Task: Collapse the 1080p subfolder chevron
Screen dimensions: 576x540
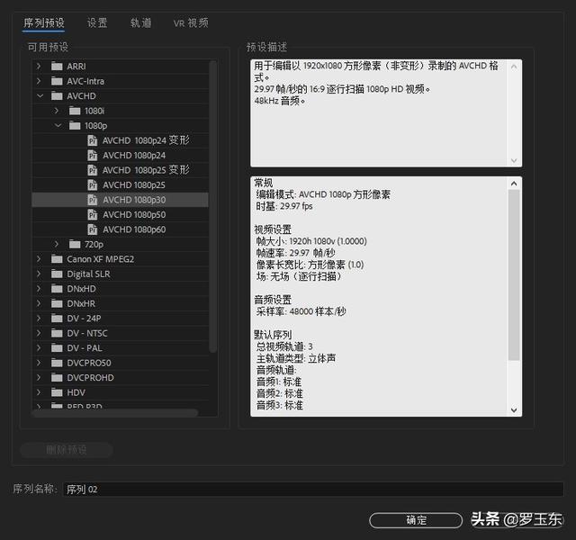Action: (58, 125)
